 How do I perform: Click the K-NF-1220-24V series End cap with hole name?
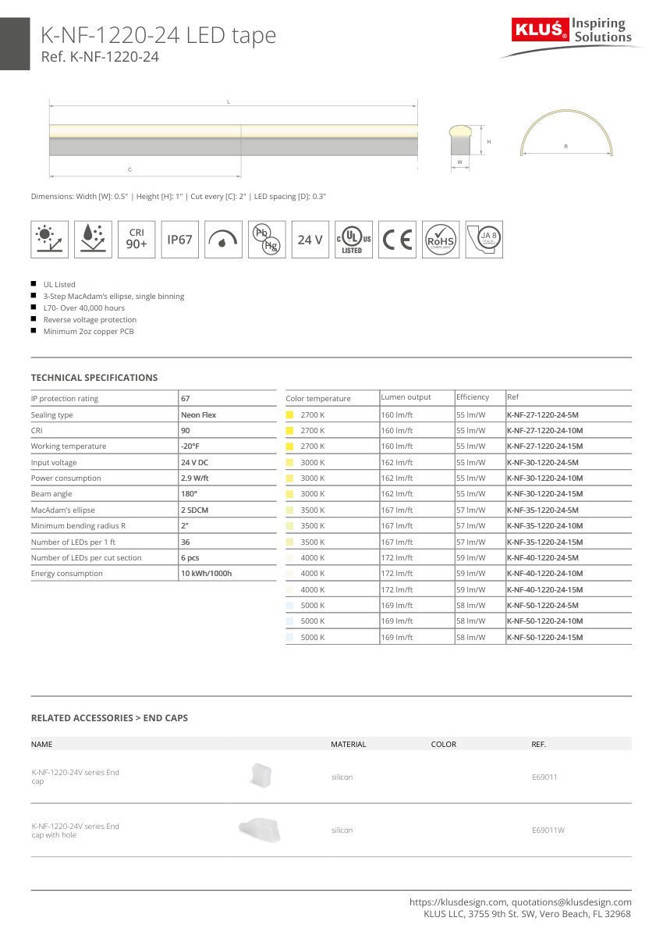76,831
